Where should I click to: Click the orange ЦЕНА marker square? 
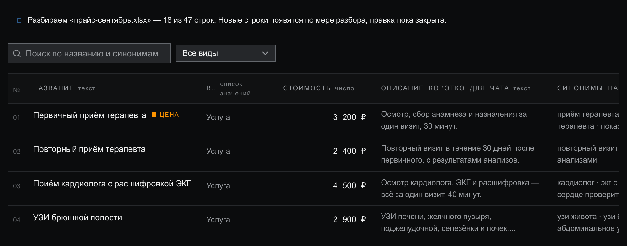pyautogui.click(x=154, y=115)
